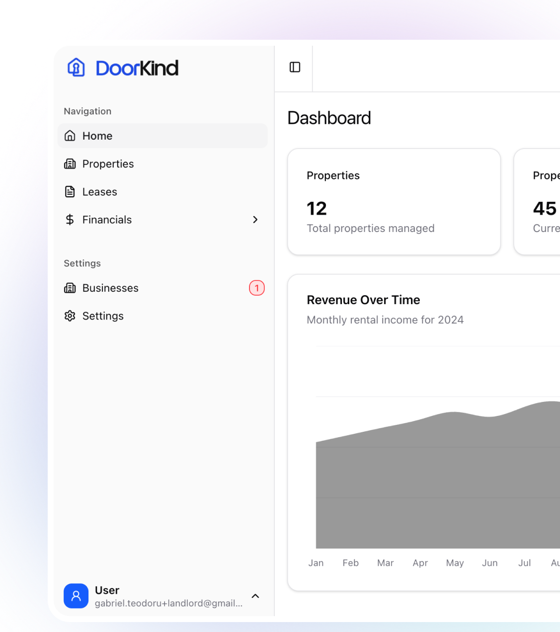Toggle the sidebar panel icon

tap(295, 67)
